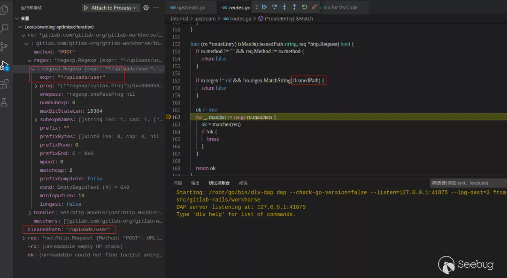The height and width of the screenshot is (278, 507).
Task: Open the Extensions view
Action: coord(5,84)
